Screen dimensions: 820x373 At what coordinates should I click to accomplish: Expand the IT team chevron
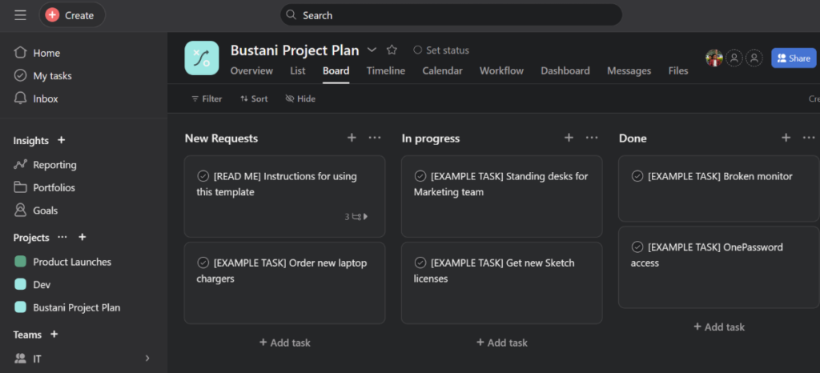[x=147, y=358]
